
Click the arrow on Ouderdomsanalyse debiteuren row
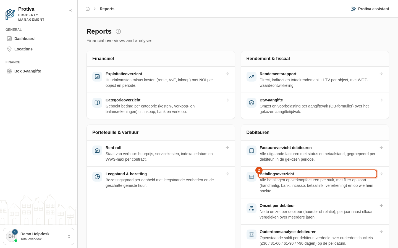(381, 232)
